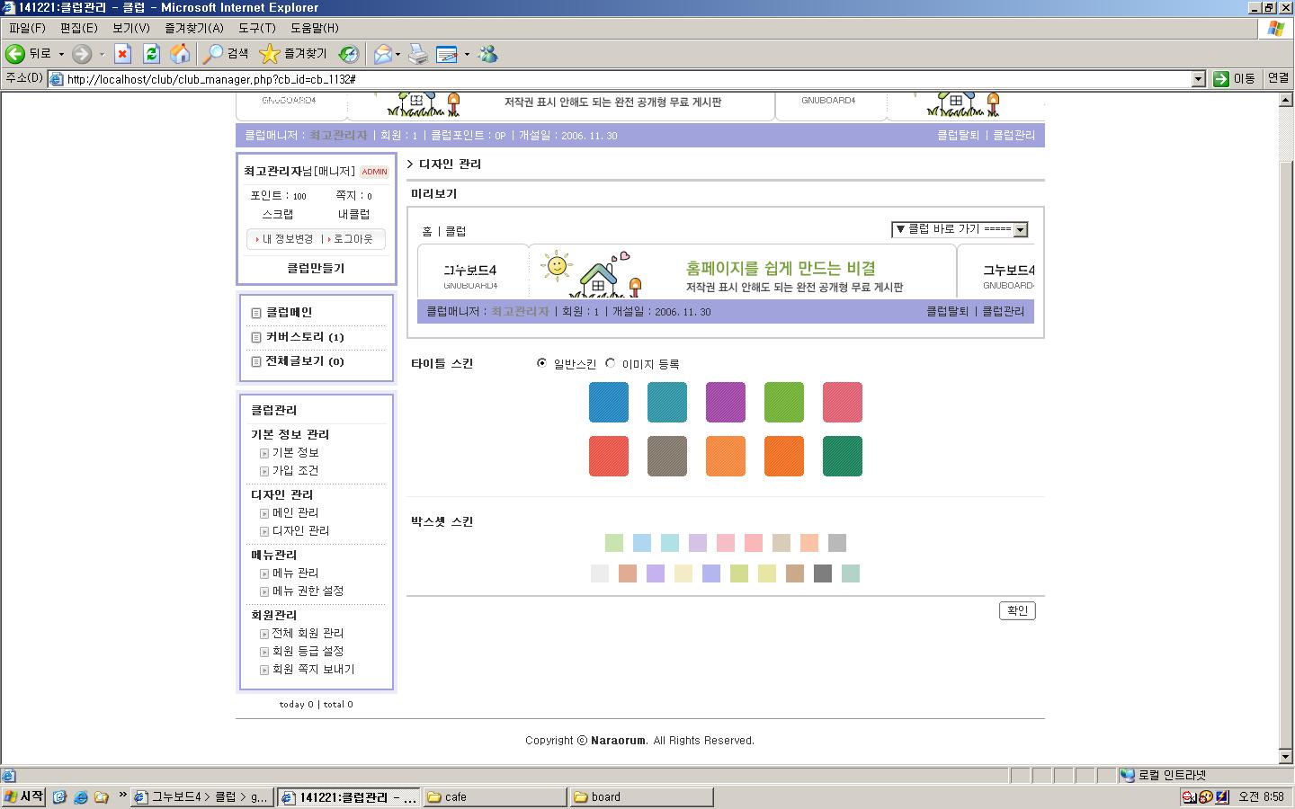Switch to the cafe folder taskbar button

coord(495,796)
